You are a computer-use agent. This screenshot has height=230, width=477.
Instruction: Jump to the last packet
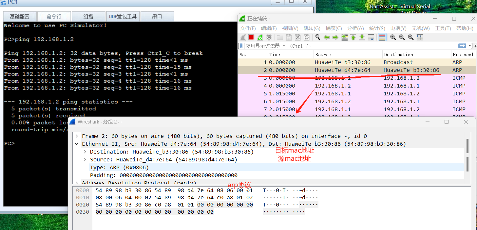pos(362,37)
